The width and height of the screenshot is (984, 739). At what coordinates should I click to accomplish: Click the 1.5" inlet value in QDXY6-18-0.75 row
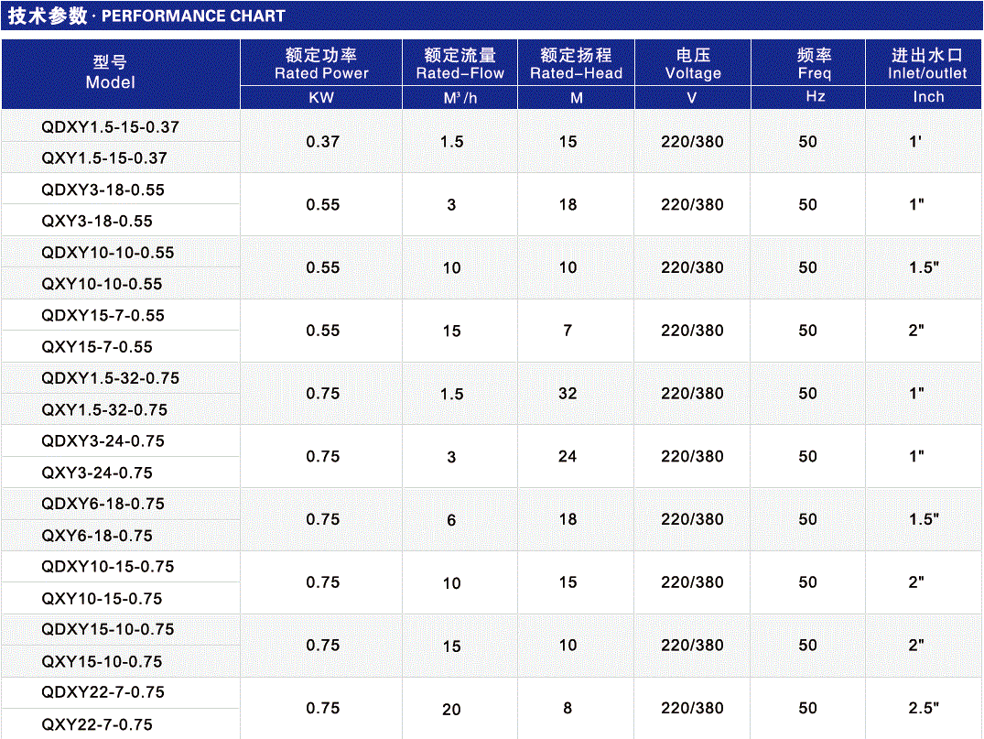coord(924,519)
